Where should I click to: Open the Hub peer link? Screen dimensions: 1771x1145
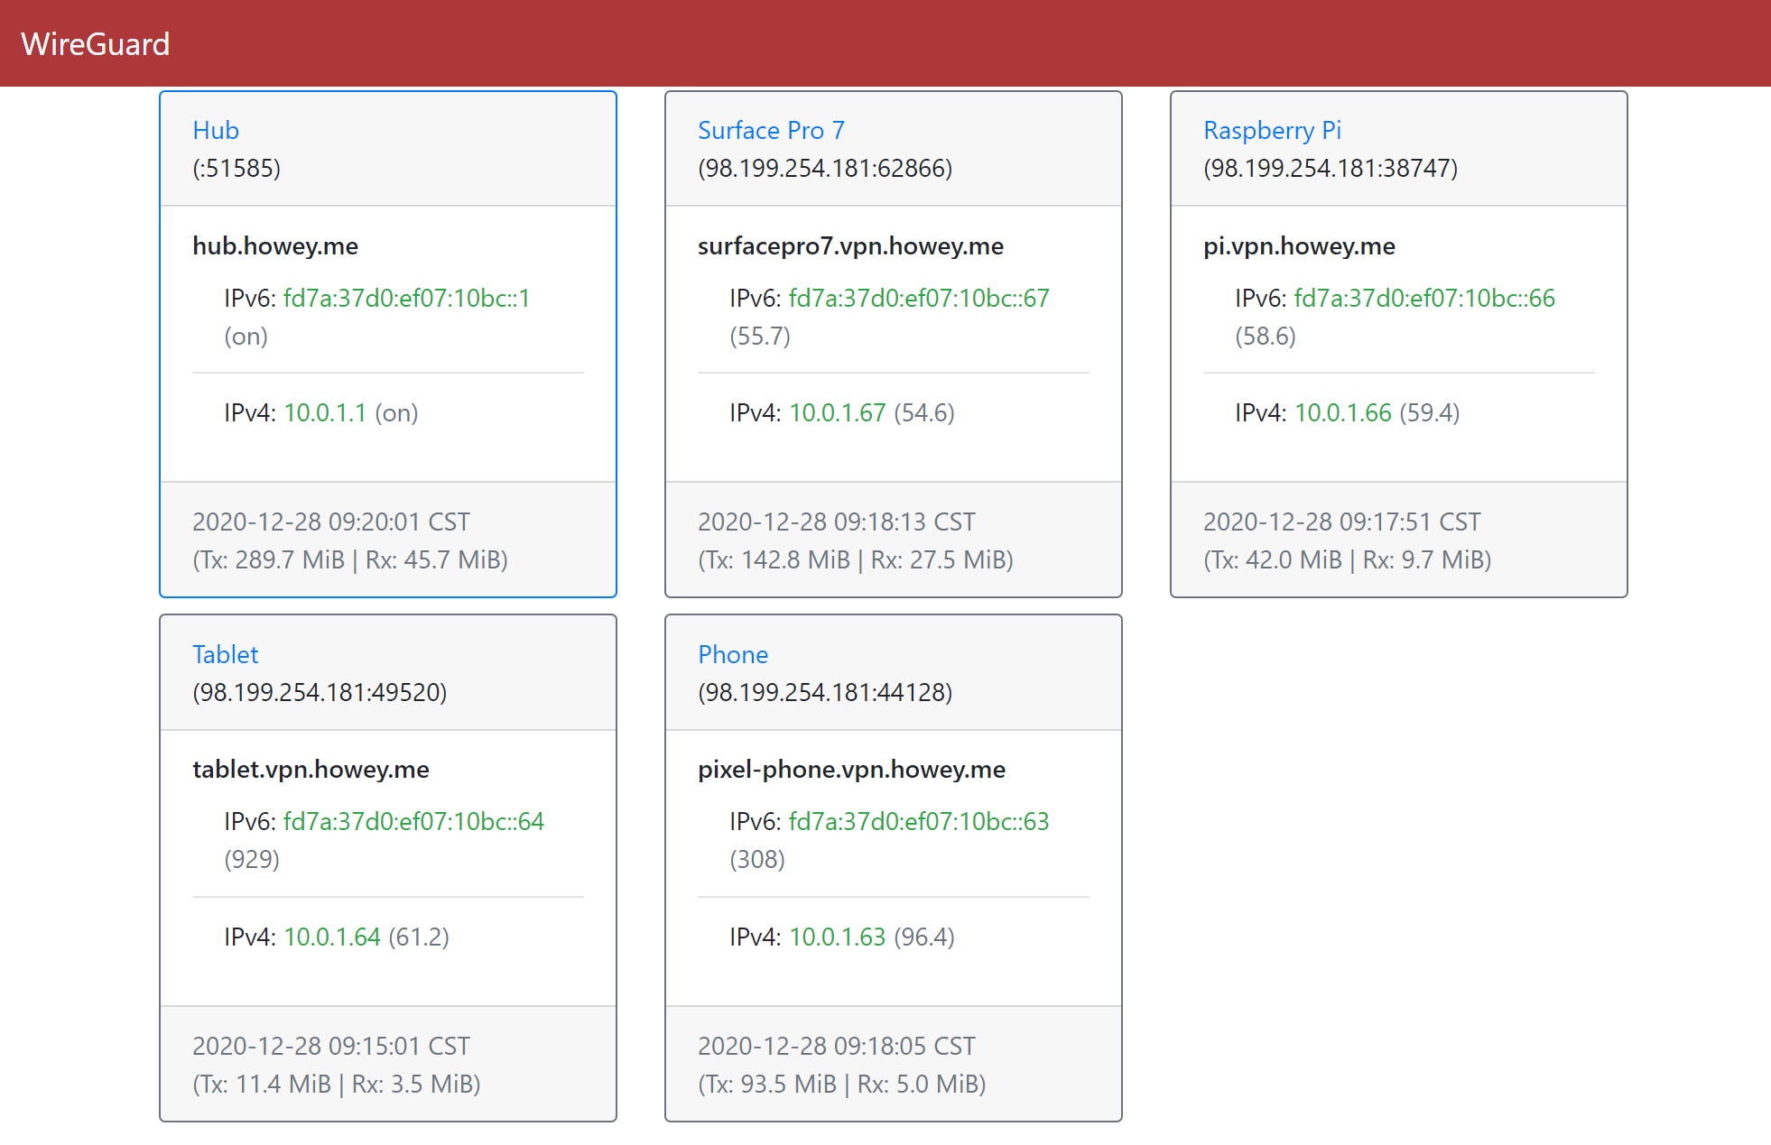[x=216, y=130]
